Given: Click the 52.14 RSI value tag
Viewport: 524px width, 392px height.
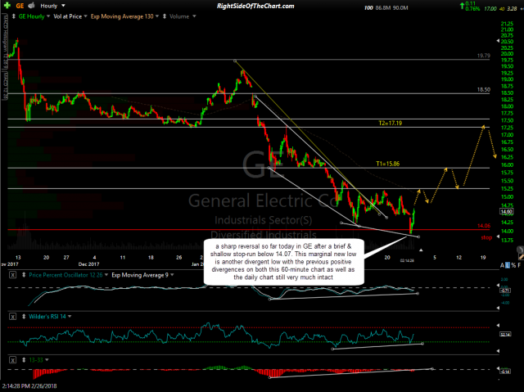Looking at the screenshot, I should tap(505, 334).
